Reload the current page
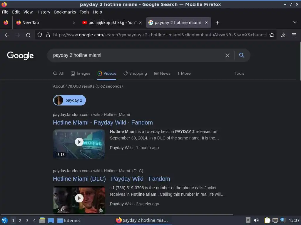Image resolution: width=301 pixels, height=225 pixels. click(28, 35)
